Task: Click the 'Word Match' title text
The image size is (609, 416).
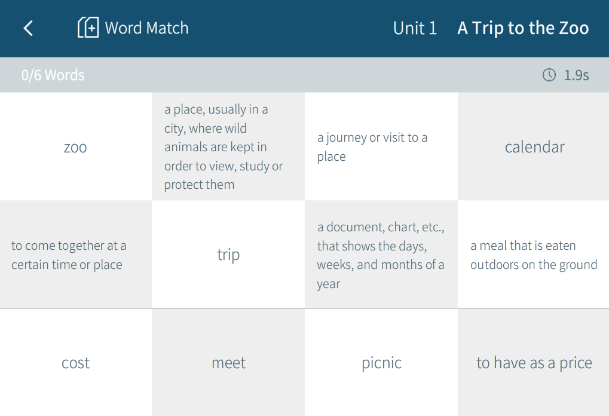Action: pos(146,28)
